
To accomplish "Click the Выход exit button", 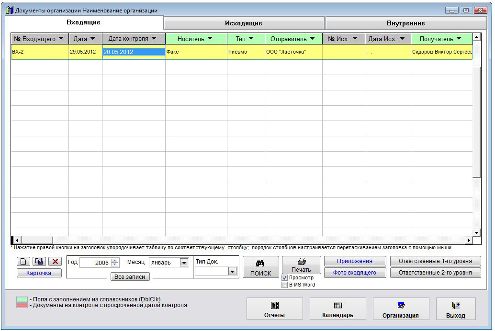I will pyautogui.click(x=455, y=309).
